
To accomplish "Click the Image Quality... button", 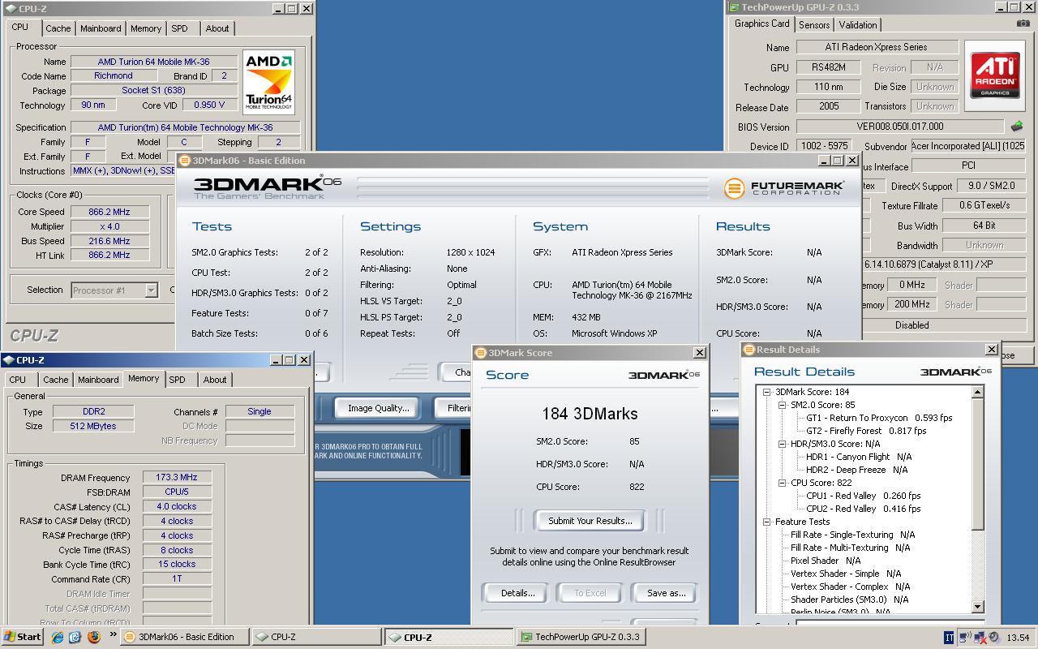I will tap(379, 408).
